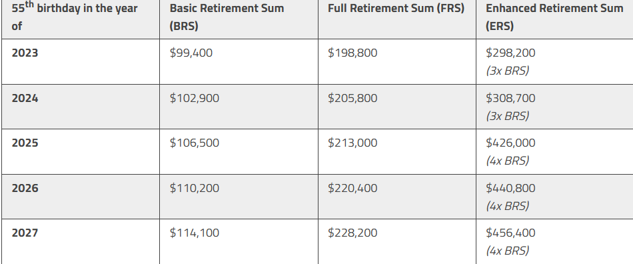Click the $426,000 ERS value
Screen dimensions: 633x264
tap(510, 143)
